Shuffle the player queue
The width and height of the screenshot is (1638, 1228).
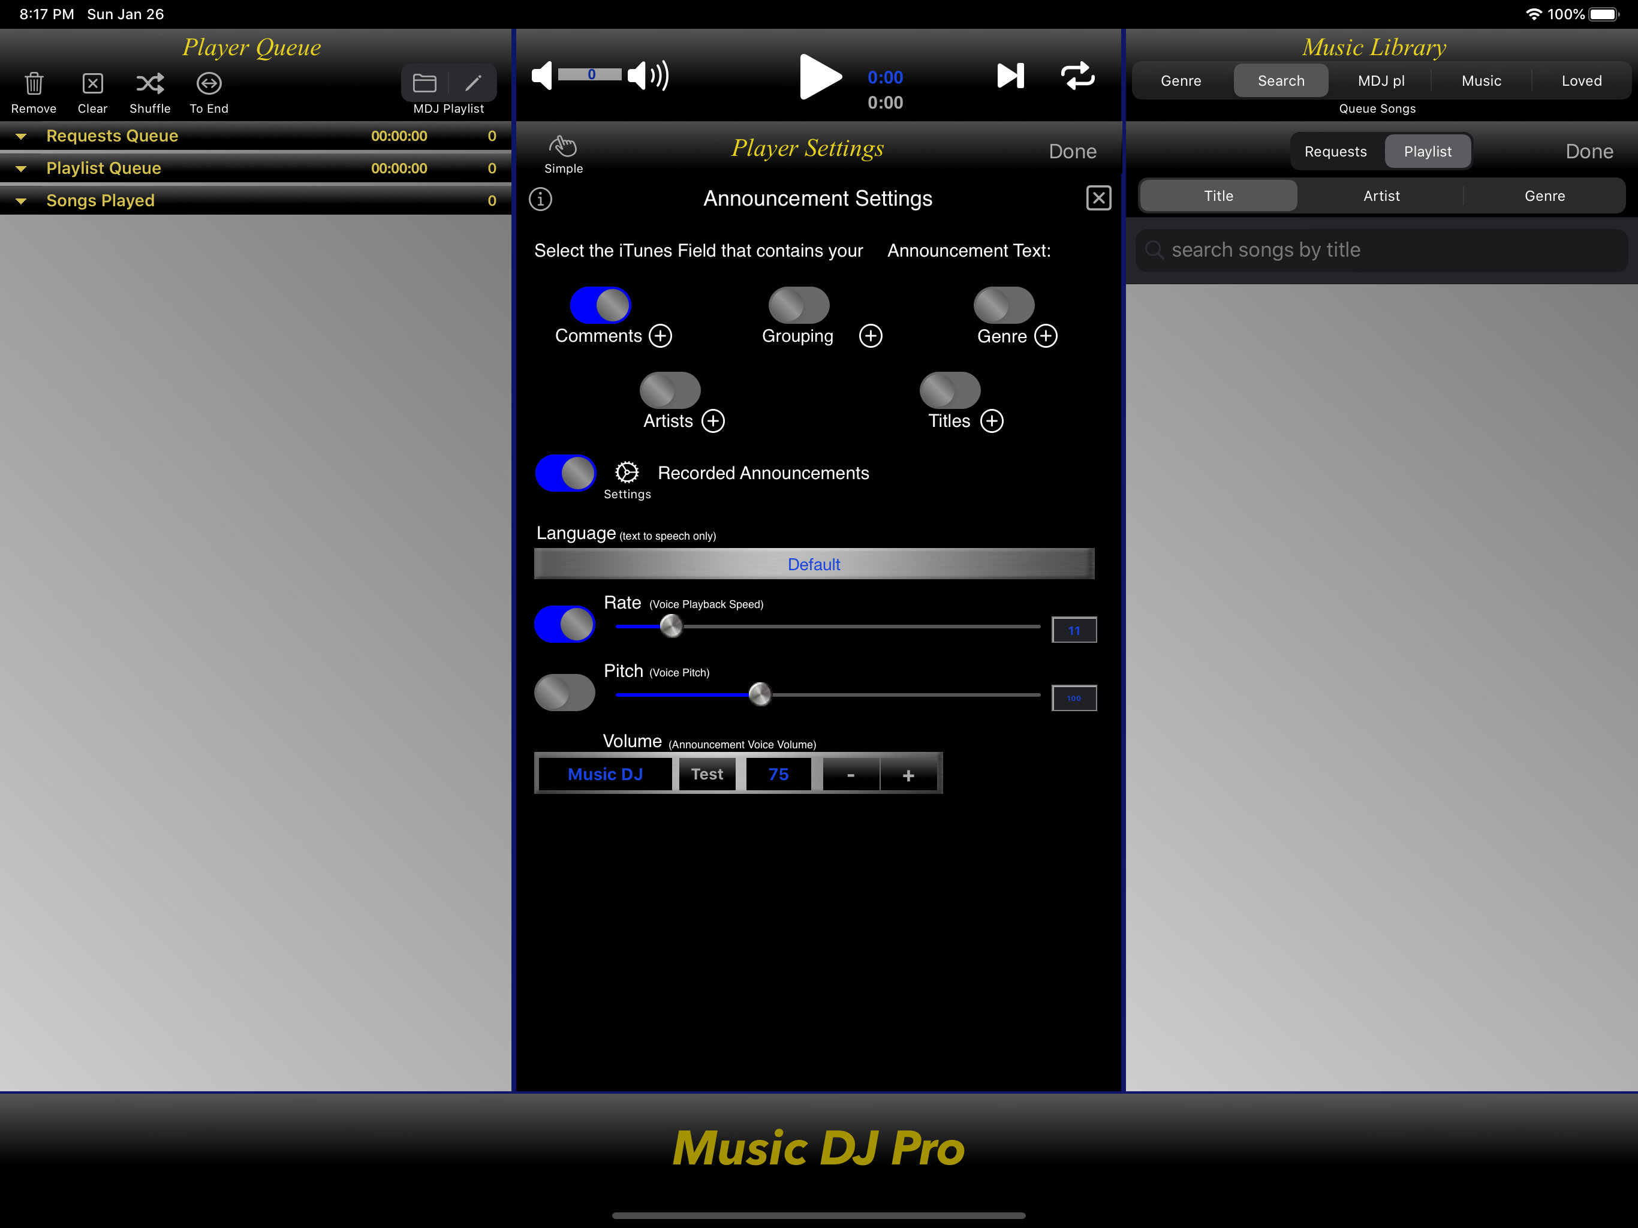pyautogui.click(x=149, y=83)
